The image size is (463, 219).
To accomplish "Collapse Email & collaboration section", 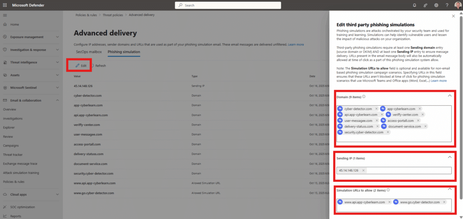I will pos(57,101).
